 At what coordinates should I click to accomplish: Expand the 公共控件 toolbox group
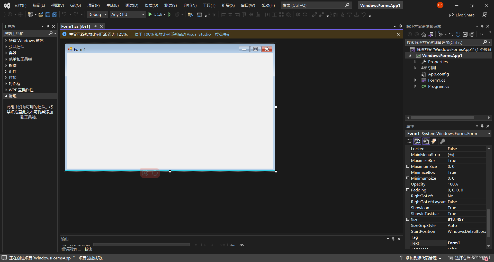click(x=6, y=47)
